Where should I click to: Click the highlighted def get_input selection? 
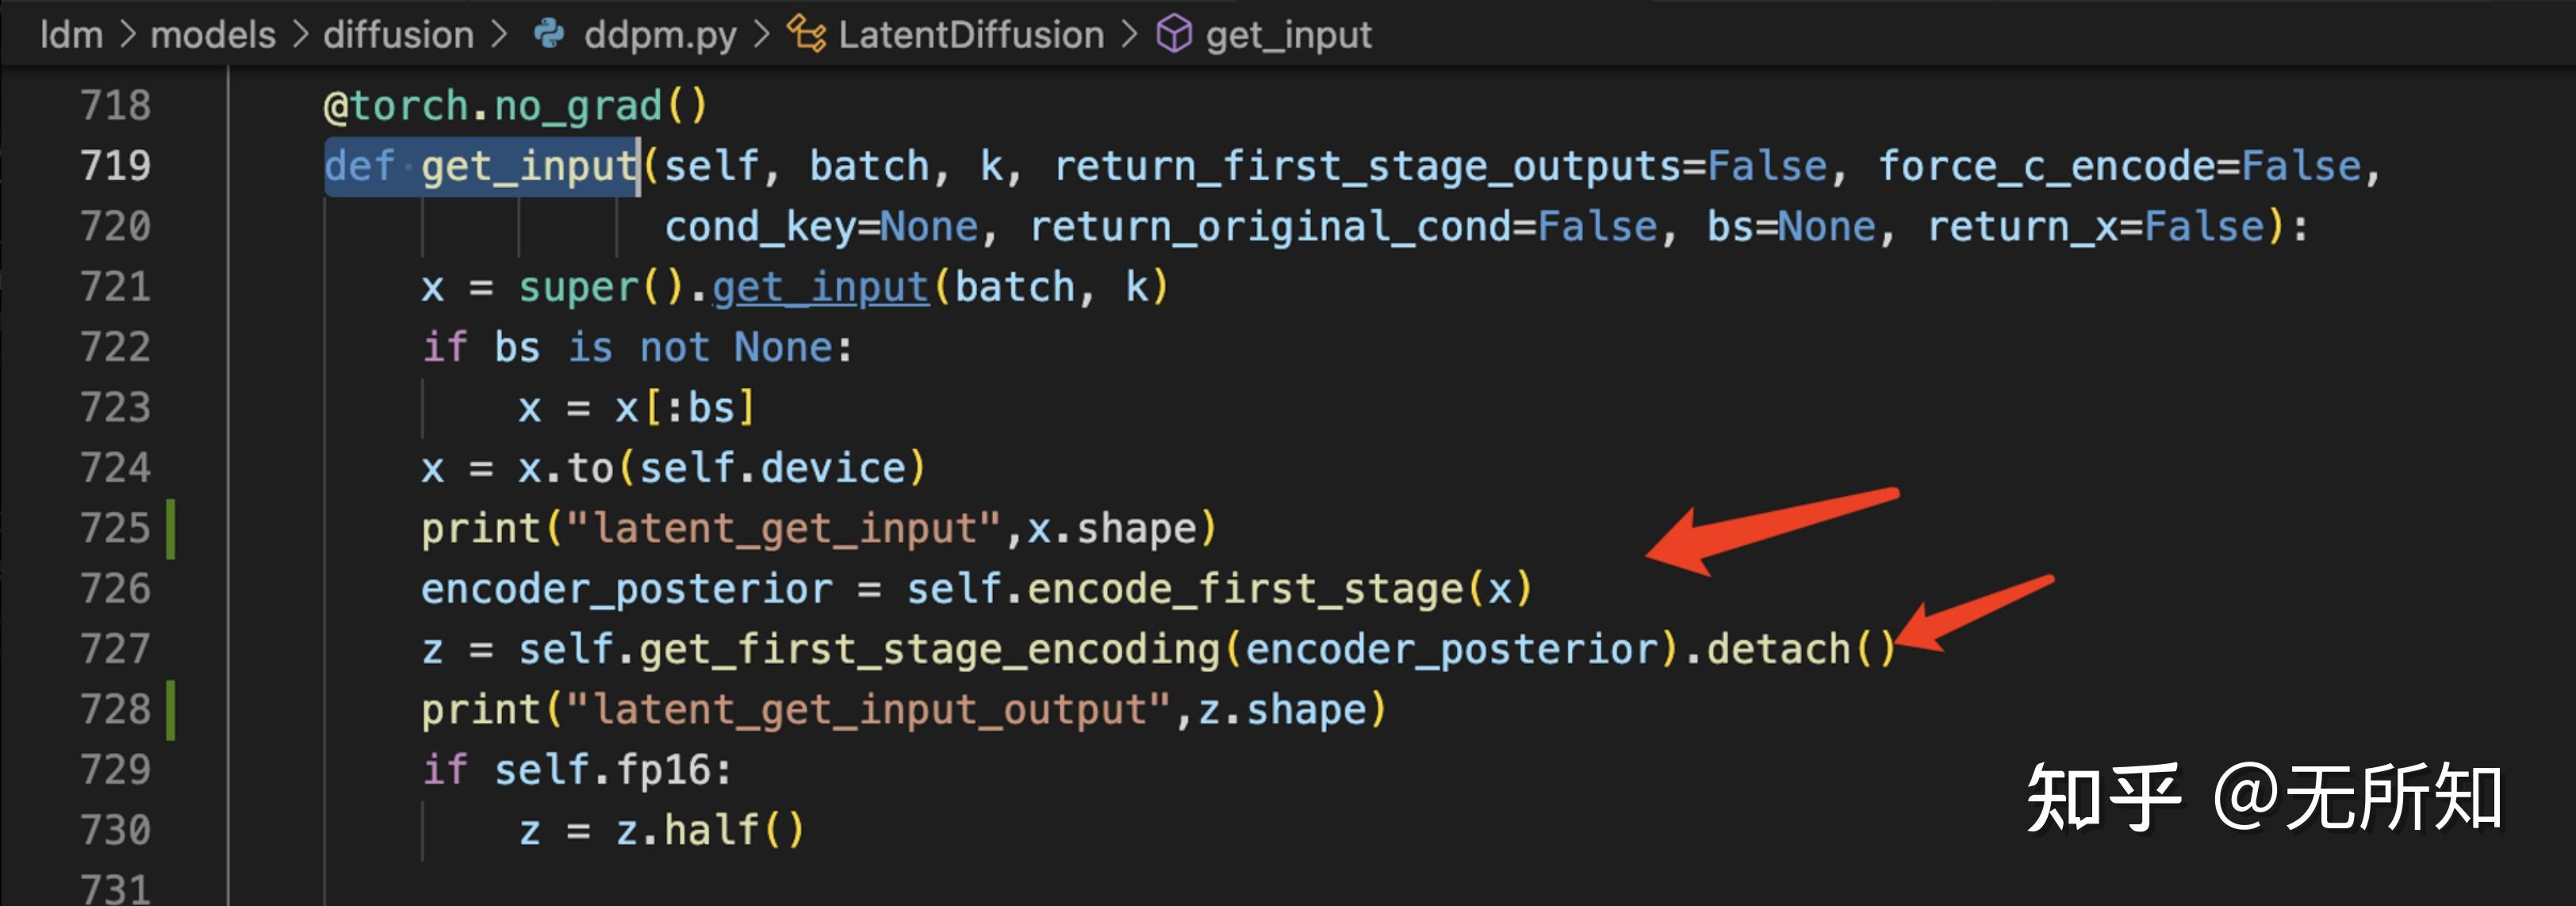pos(481,166)
